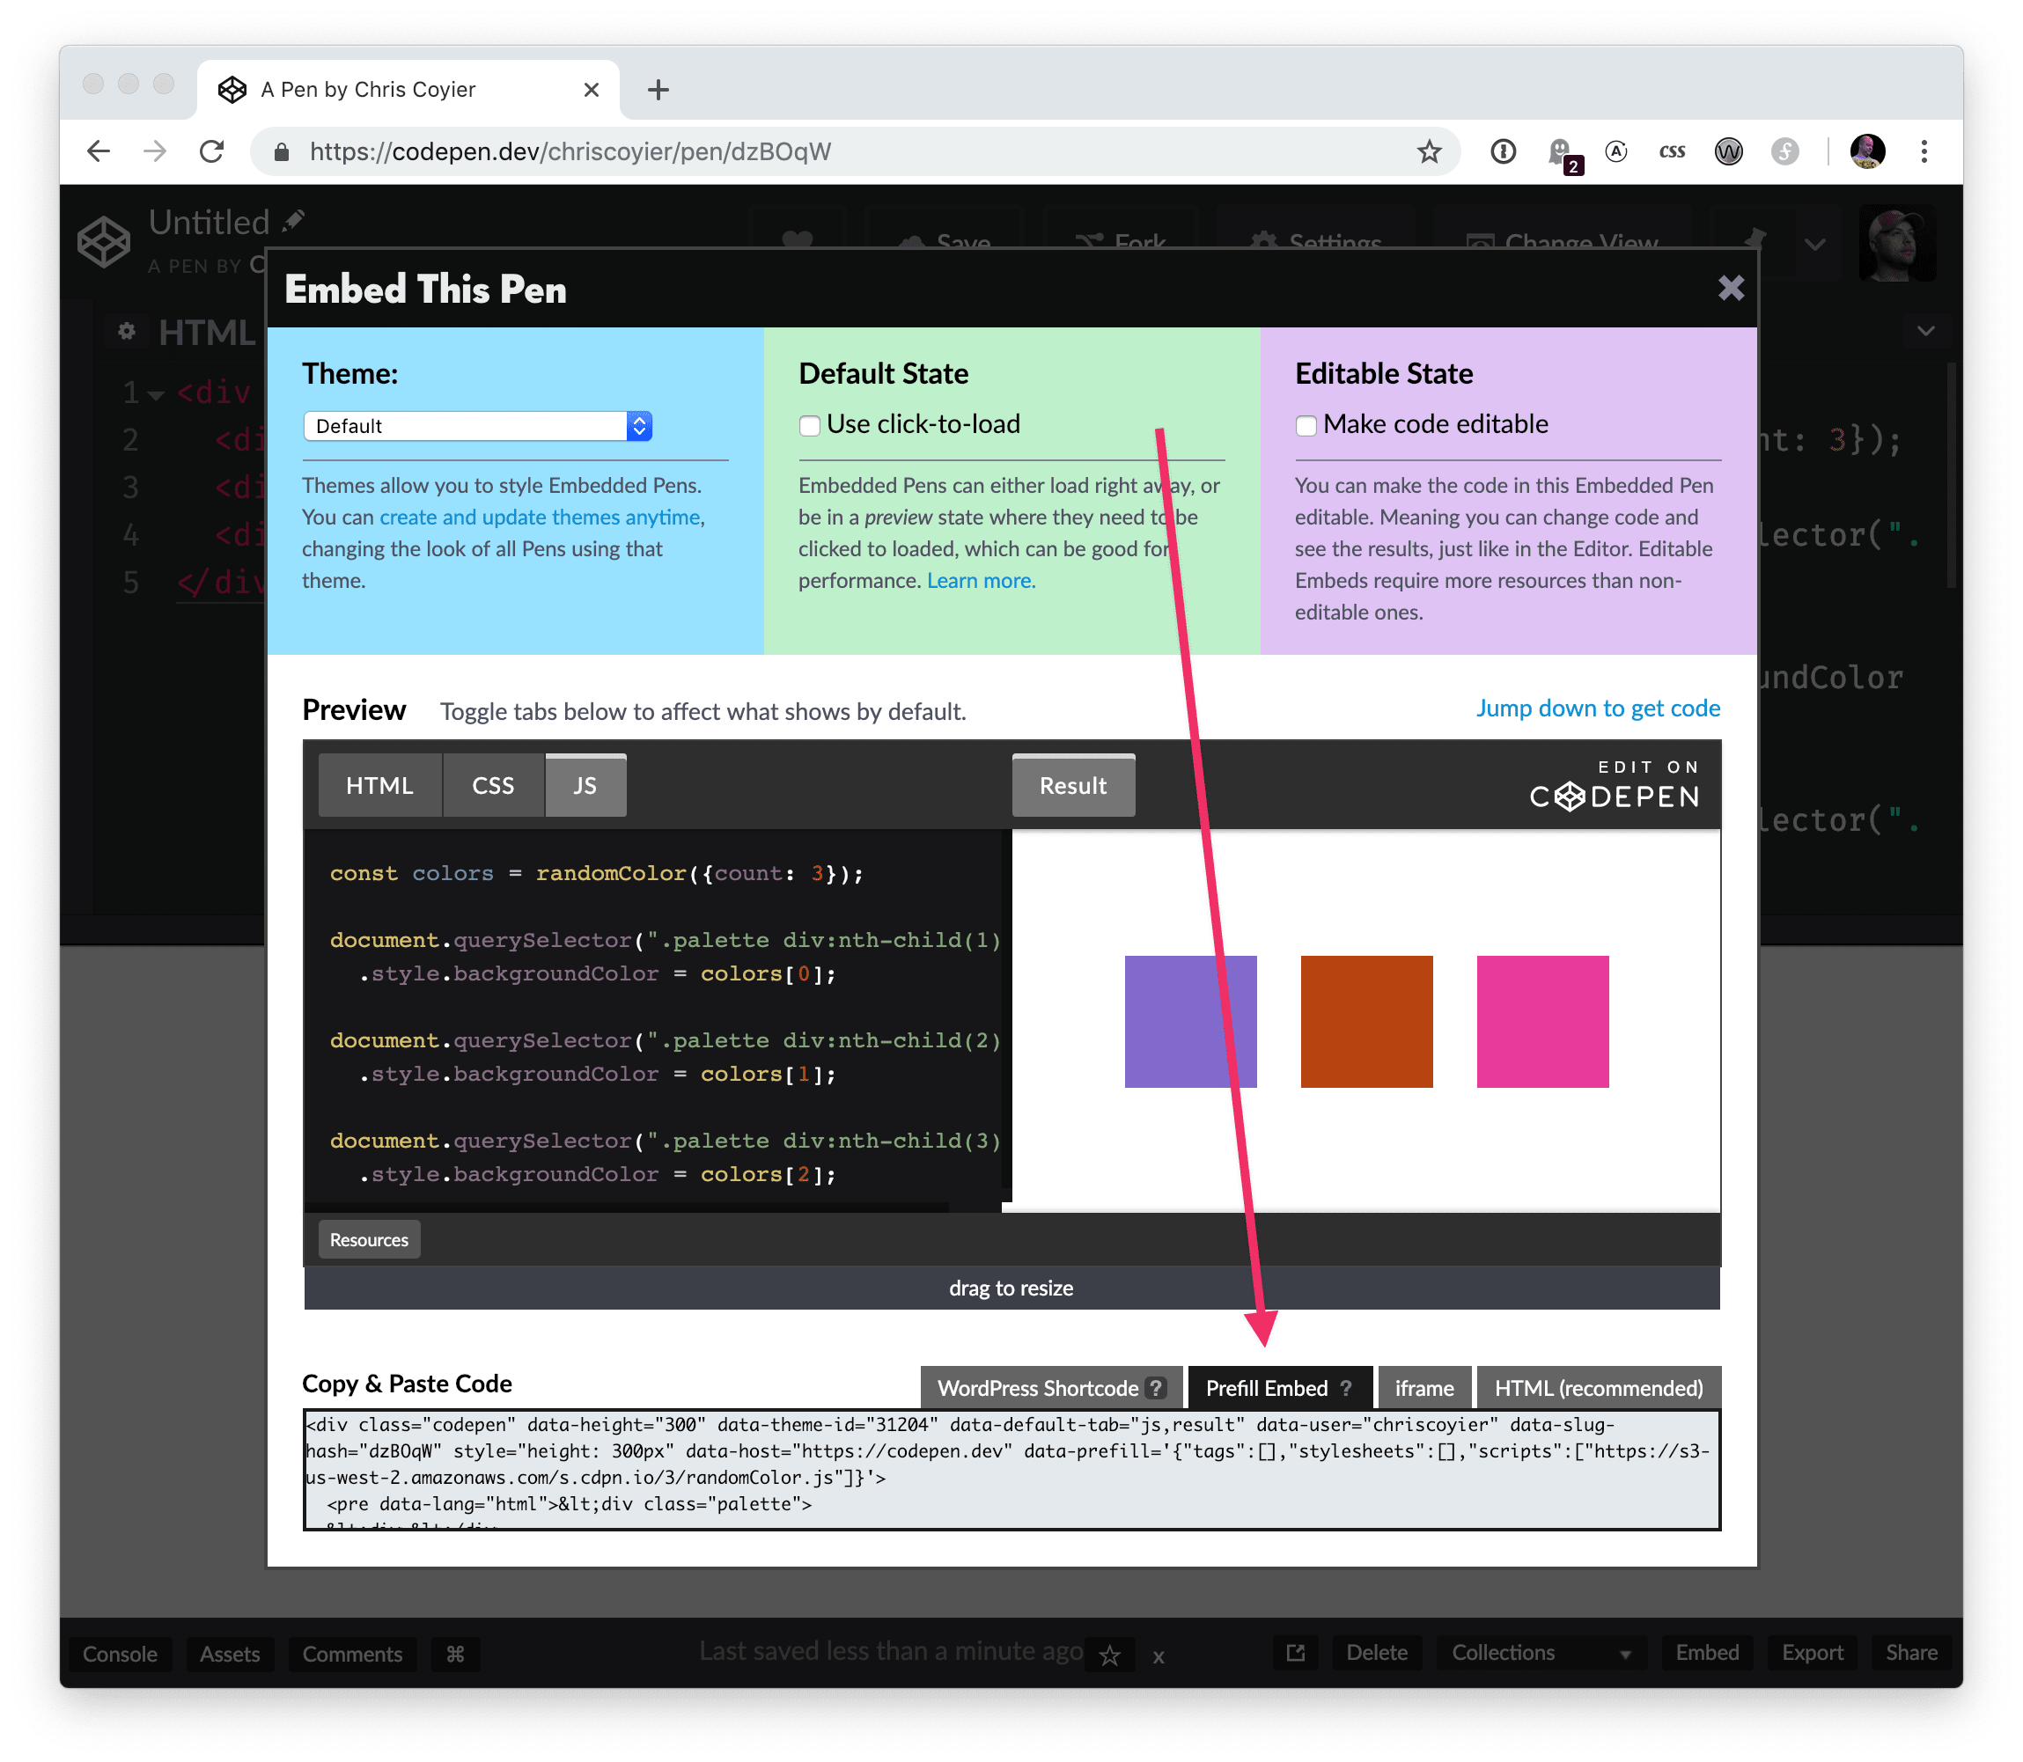The width and height of the screenshot is (2023, 1762).
Task: Select the HTML (recommended) code tab
Action: pyautogui.click(x=1600, y=1387)
